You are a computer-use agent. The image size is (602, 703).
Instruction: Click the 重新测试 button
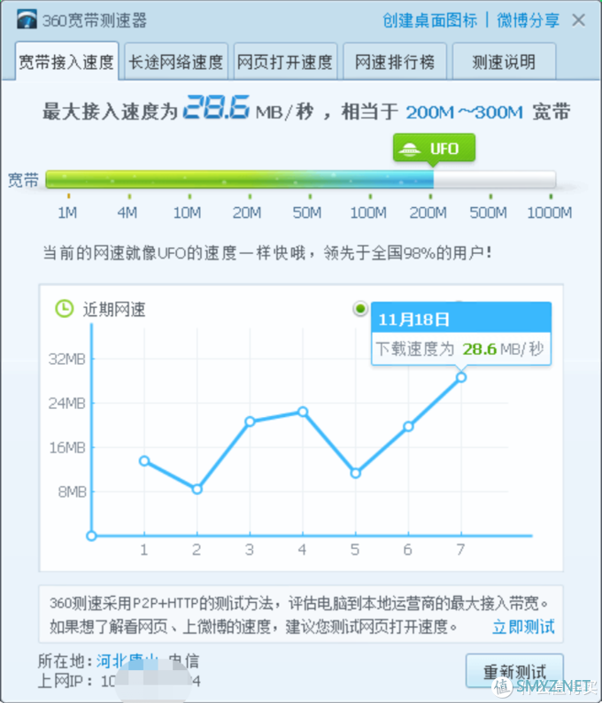tap(514, 671)
